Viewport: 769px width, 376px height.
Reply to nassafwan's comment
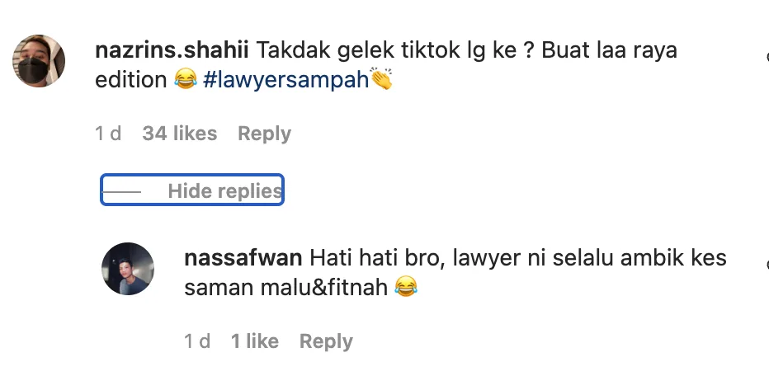[x=326, y=341]
